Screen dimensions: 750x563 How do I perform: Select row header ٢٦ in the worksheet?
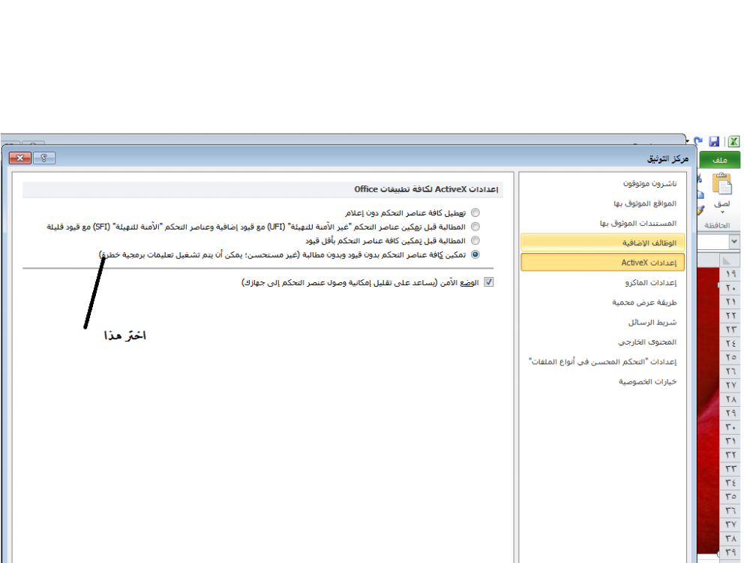730,371
